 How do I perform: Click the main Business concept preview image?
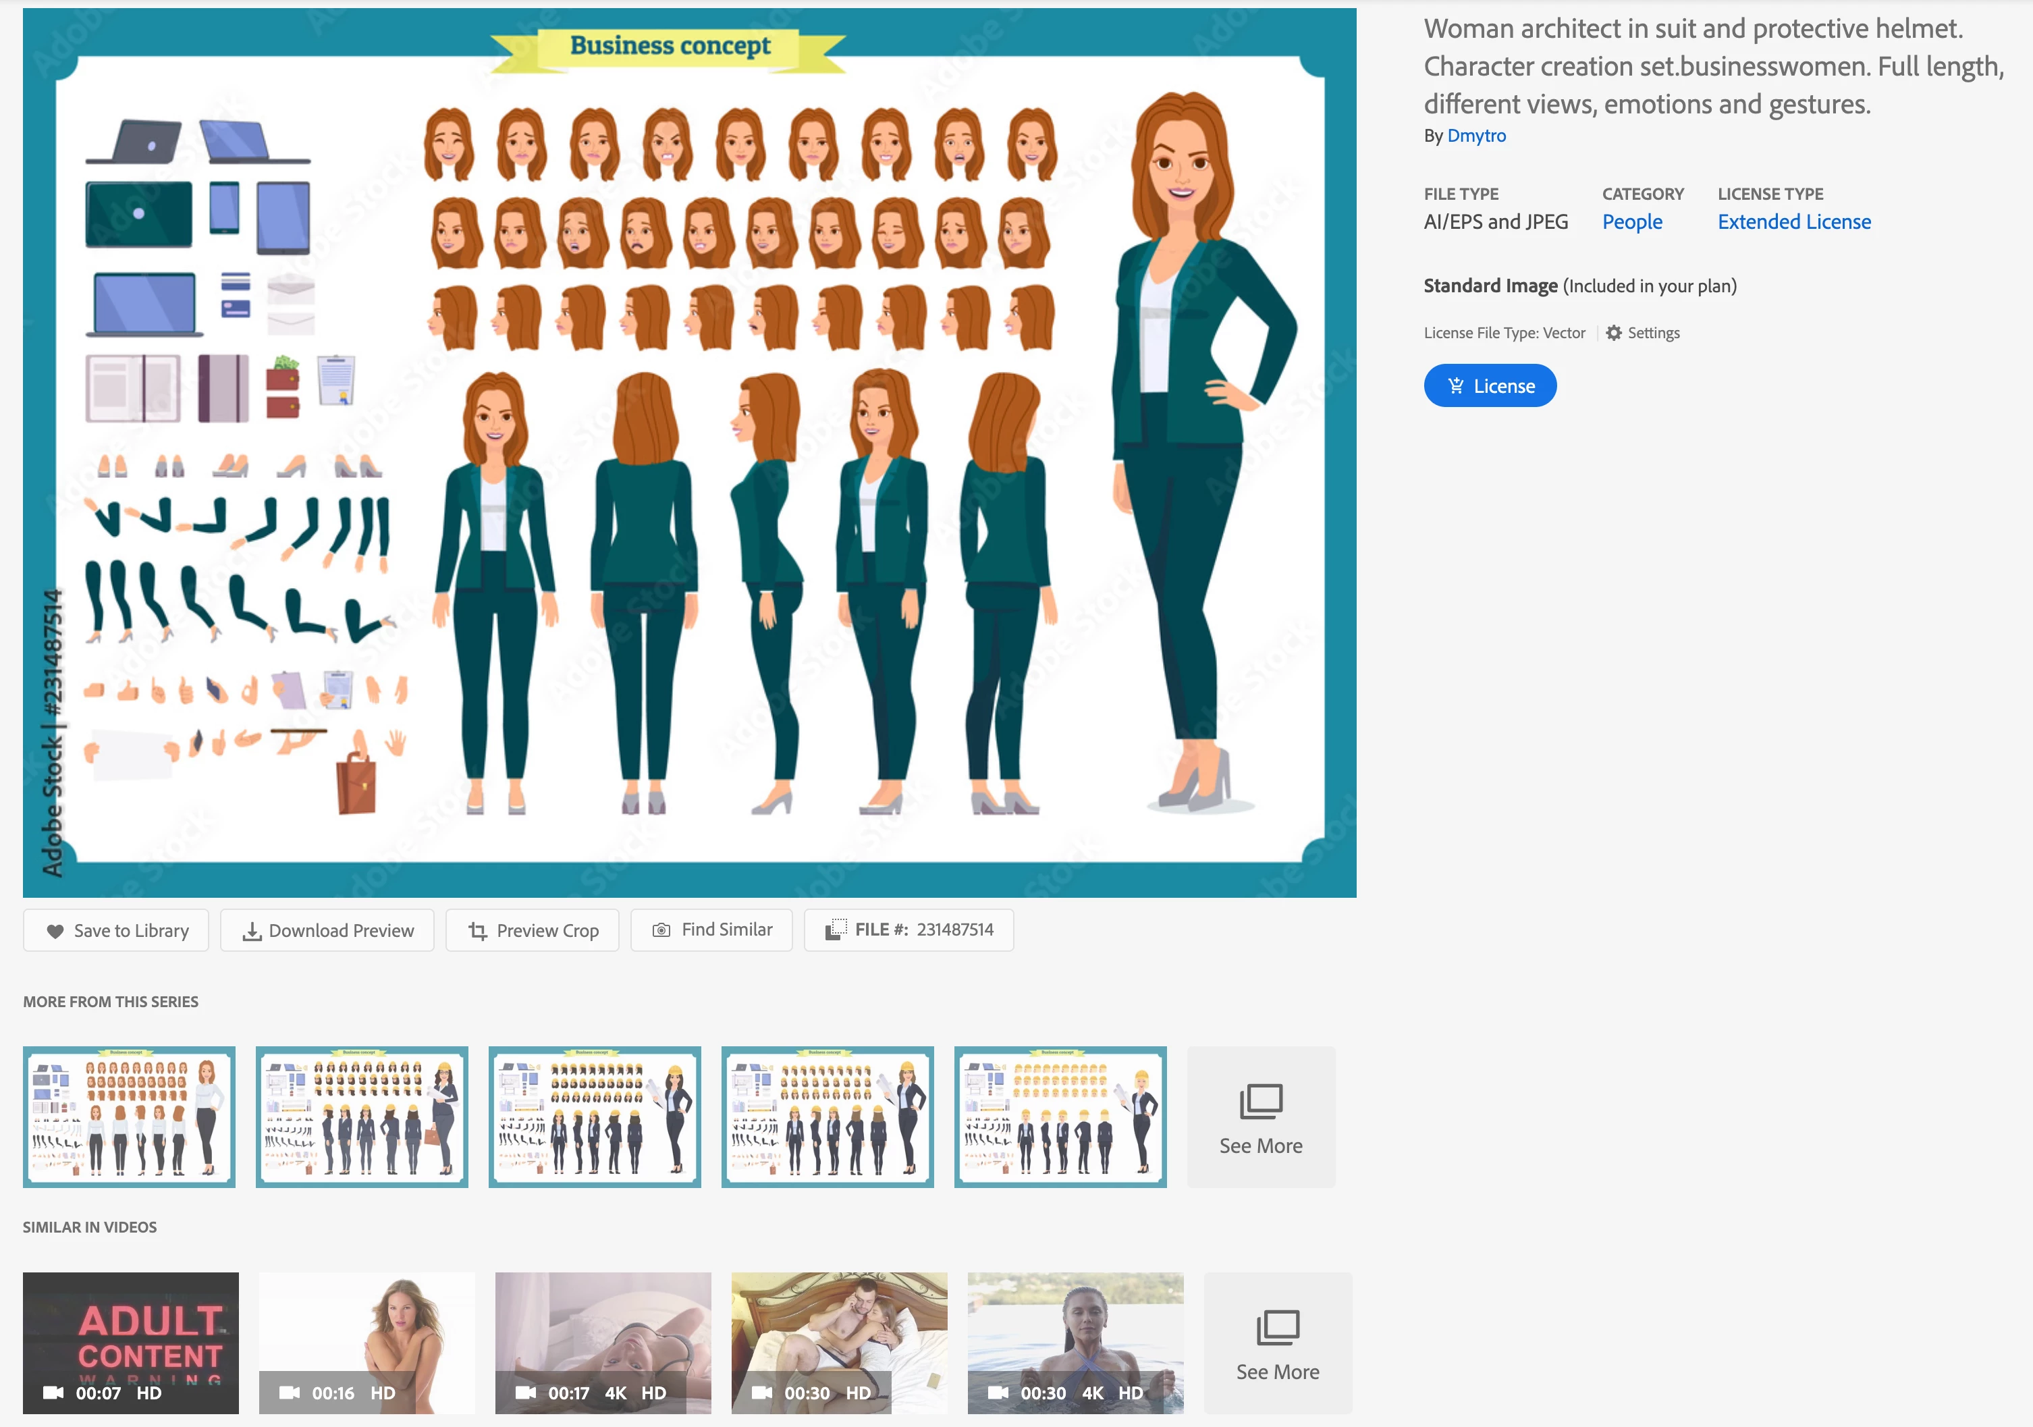pyautogui.click(x=689, y=453)
